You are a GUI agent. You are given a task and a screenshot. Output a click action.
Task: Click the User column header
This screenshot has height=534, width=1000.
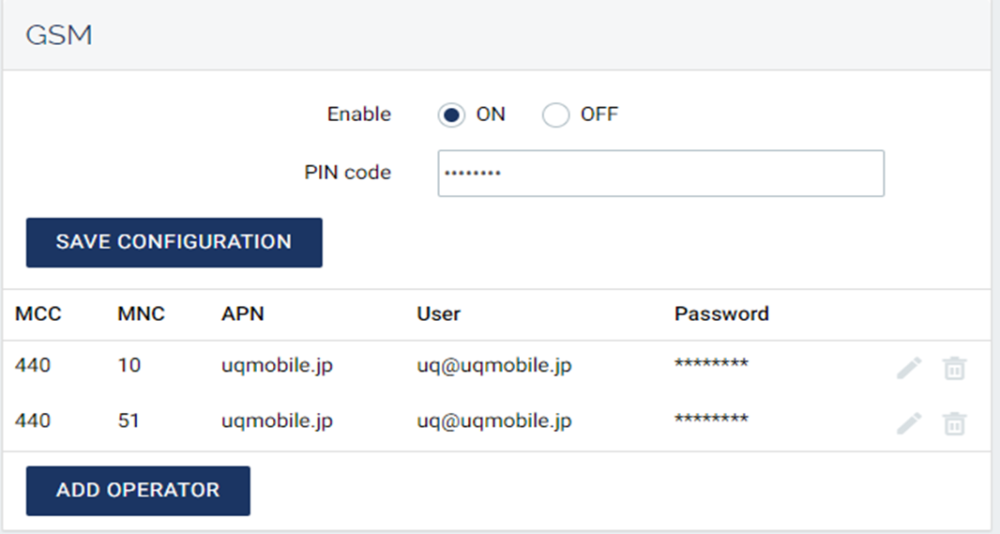coord(439,314)
